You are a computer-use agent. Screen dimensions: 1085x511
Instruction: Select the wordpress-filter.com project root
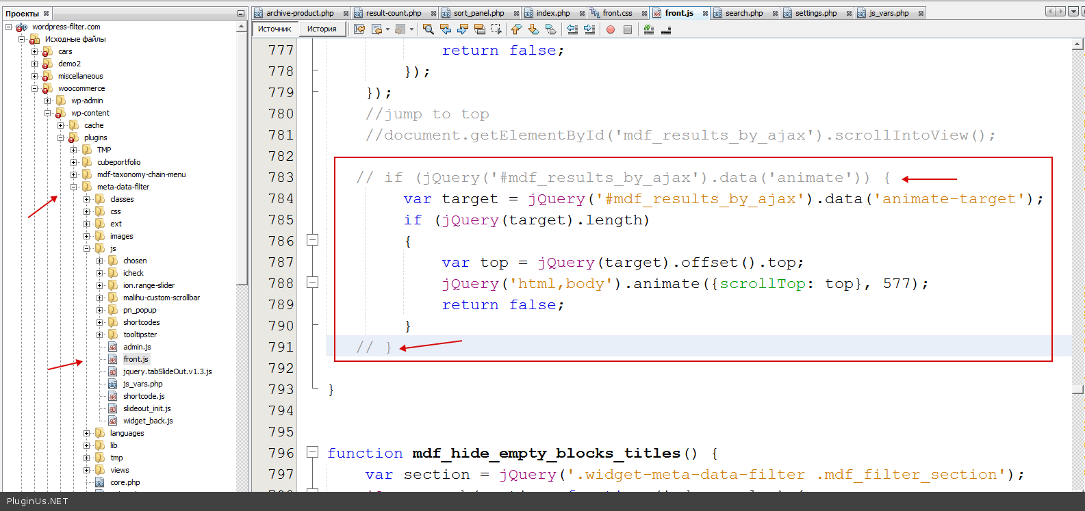tap(66, 27)
